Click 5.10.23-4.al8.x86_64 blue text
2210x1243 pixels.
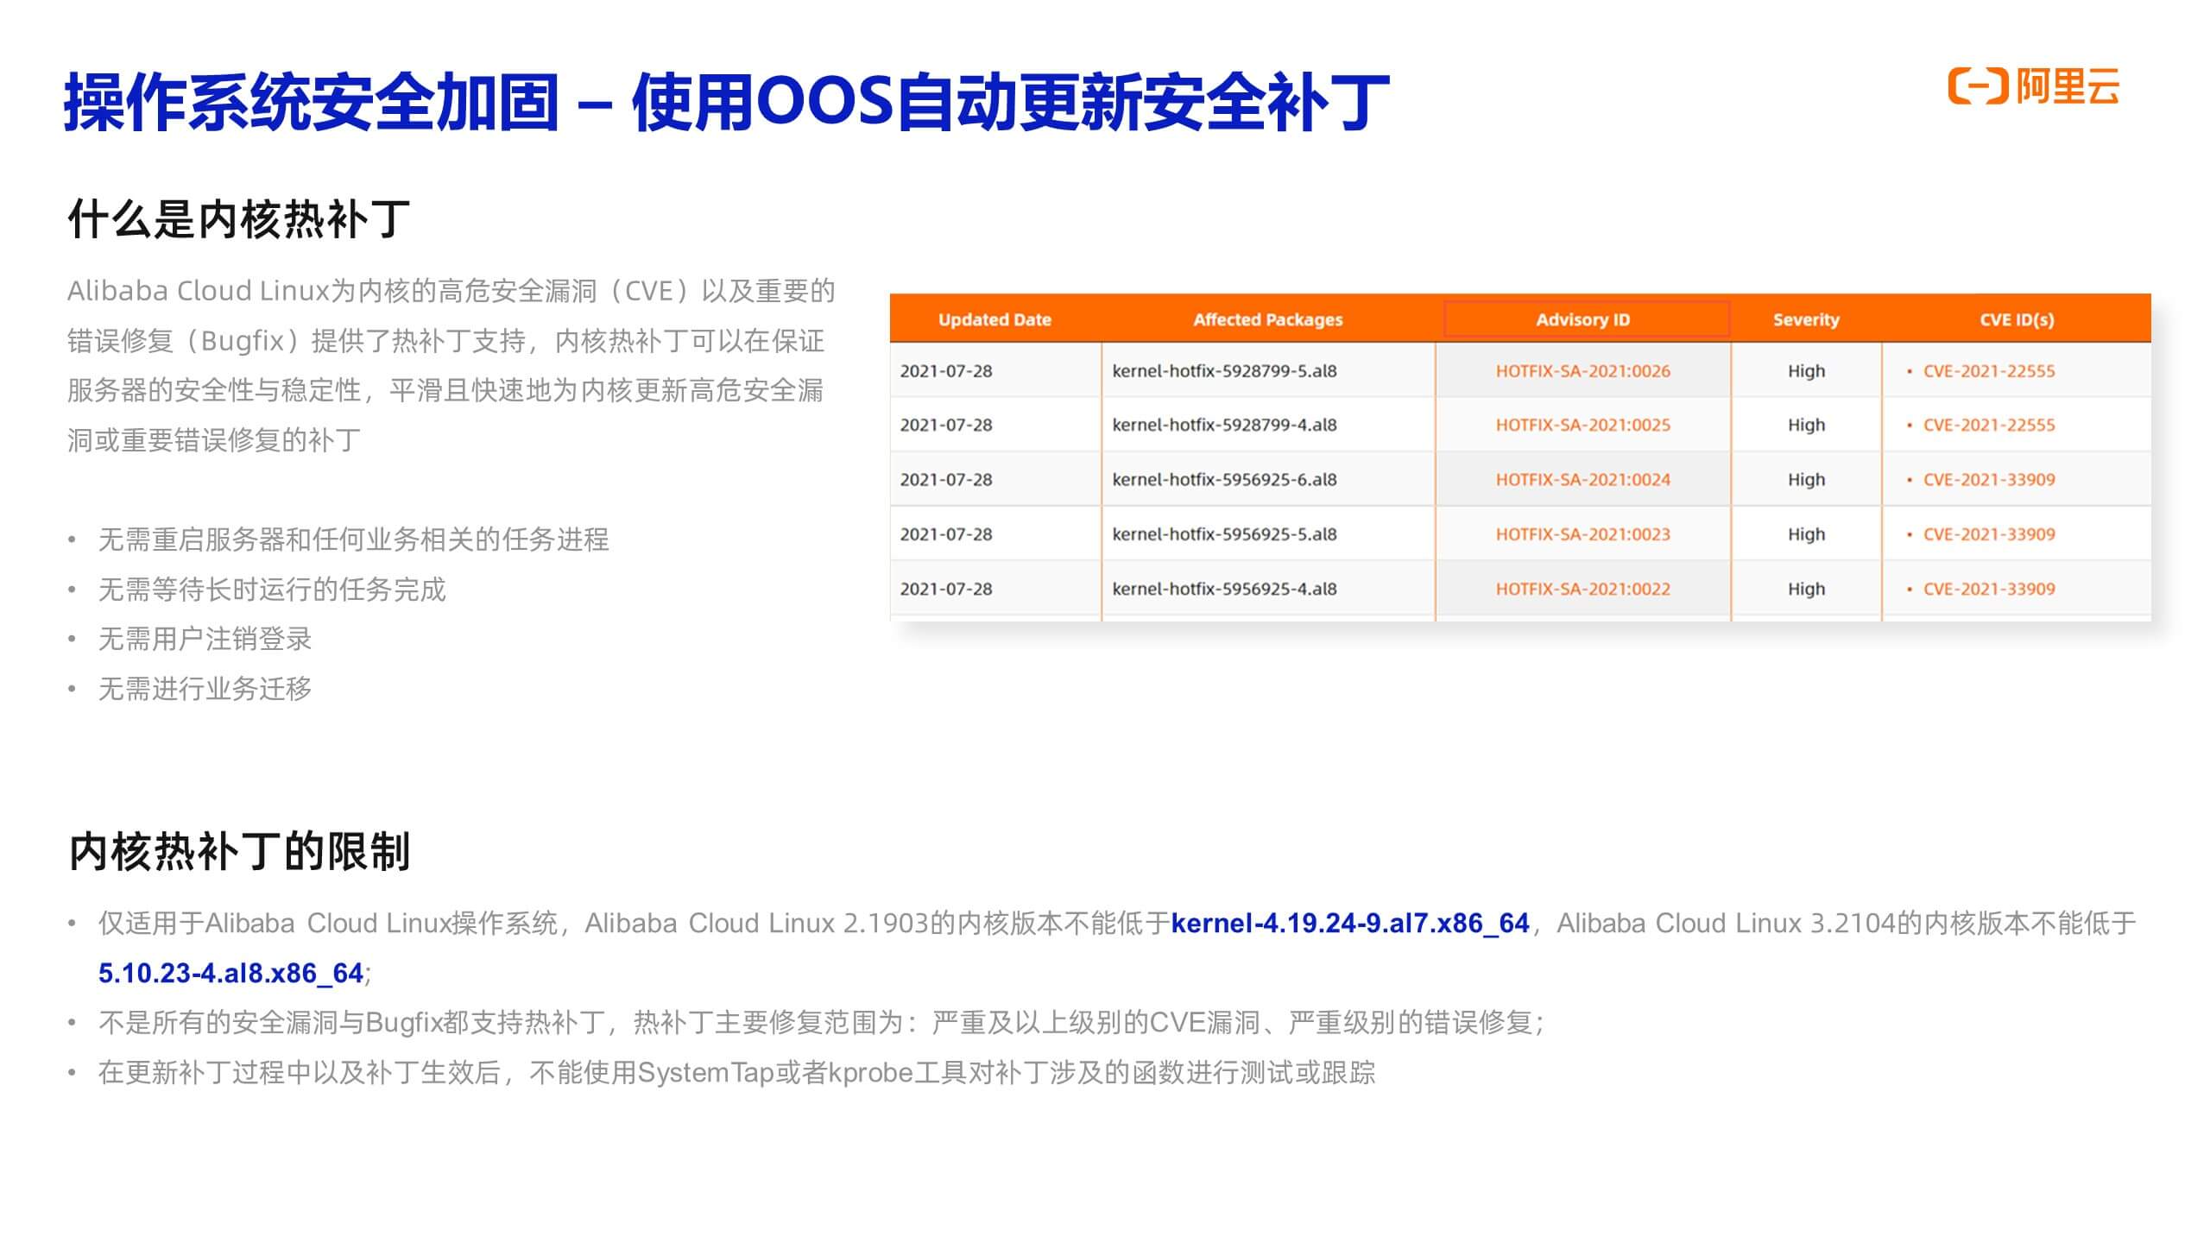coord(230,973)
